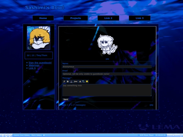Open the Link 2 navigation tab
Screen dimensions: 183x137
coord(108,18)
